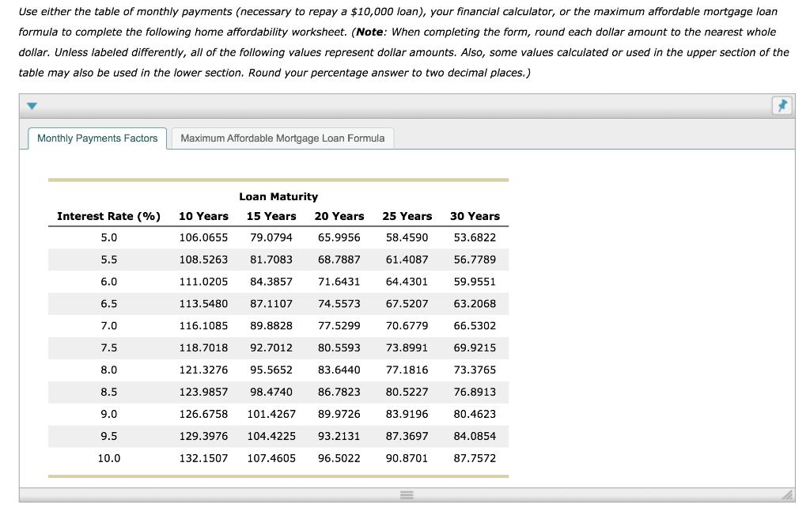Click the 8.5 interest rate row label
This screenshot has width=810, height=512.
pos(109,392)
